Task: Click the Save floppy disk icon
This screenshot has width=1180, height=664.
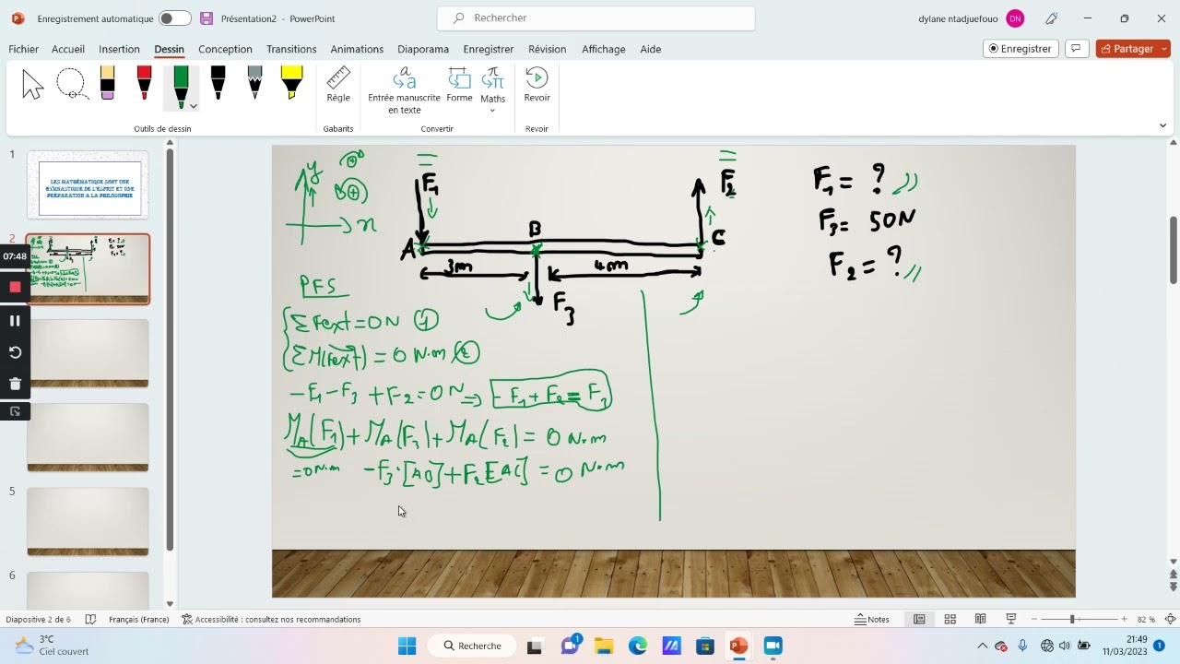Action: point(206,18)
